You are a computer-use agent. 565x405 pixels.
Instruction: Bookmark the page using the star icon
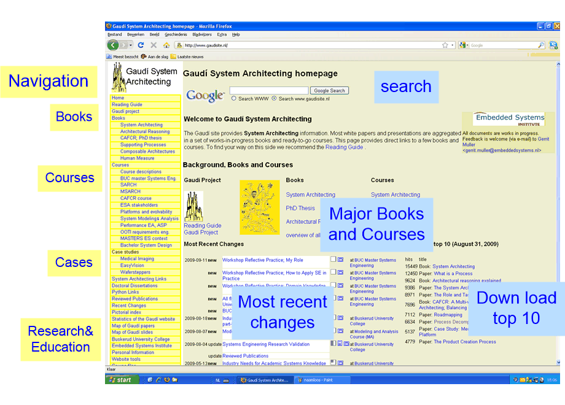(445, 45)
